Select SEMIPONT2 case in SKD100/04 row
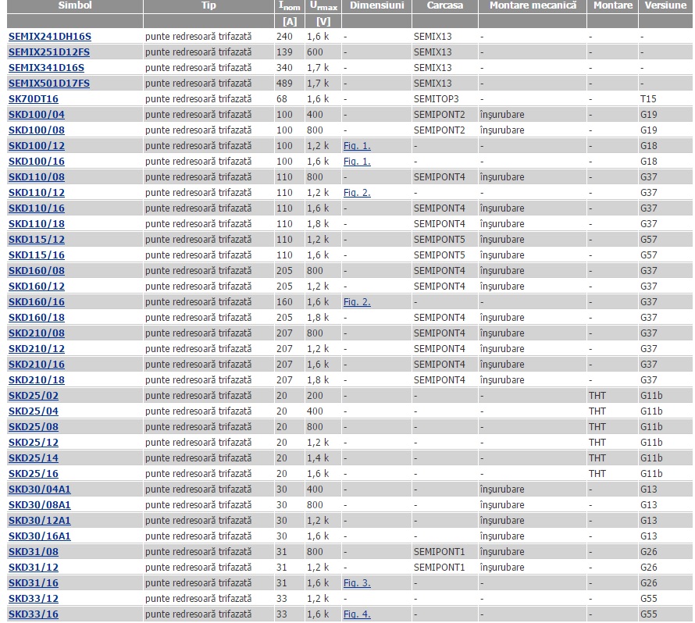 tap(439, 115)
